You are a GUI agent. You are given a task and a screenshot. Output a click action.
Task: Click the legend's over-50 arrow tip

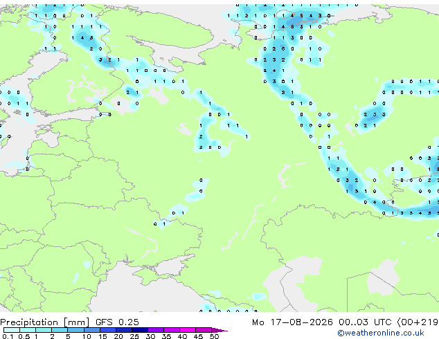click(x=219, y=331)
